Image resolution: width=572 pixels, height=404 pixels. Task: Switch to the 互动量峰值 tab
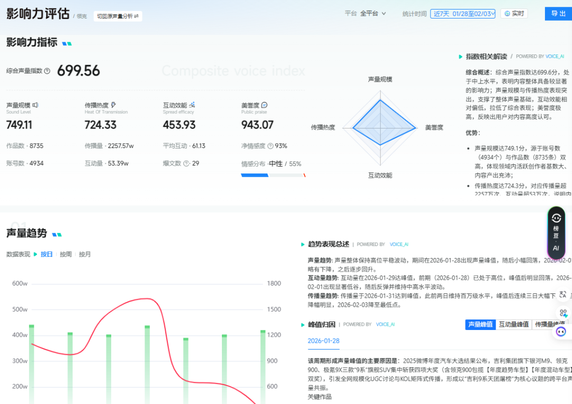(514, 324)
